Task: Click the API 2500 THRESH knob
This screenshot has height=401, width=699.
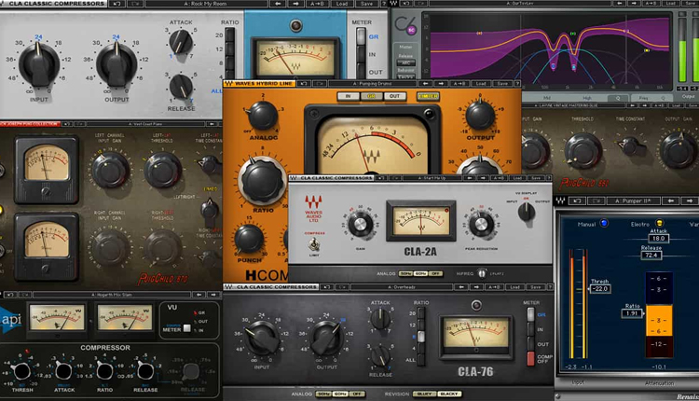Action: pyautogui.click(x=22, y=371)
